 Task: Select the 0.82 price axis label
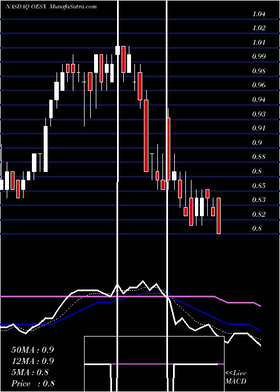pos(259,214)
